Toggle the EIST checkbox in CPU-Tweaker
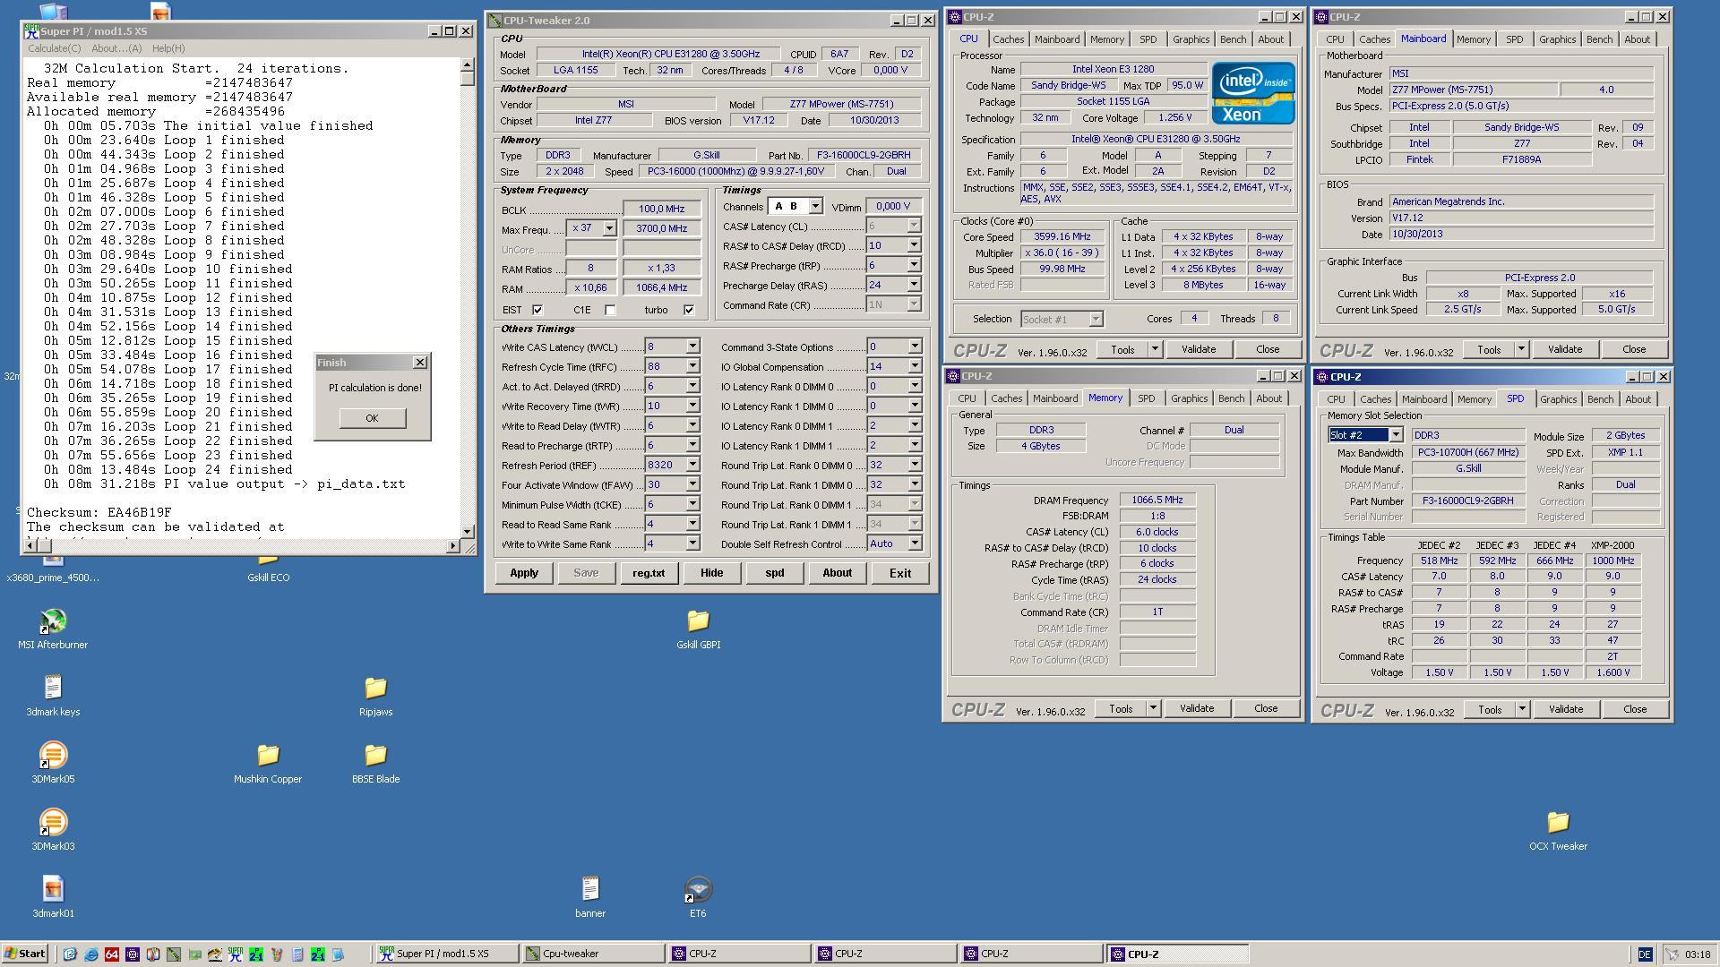Viewport: 1720px width, 967px height. click(537, 310)
